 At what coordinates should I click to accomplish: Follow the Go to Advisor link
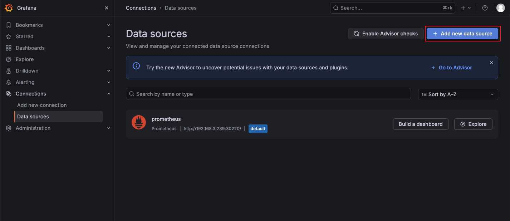[x=452, y=68]
